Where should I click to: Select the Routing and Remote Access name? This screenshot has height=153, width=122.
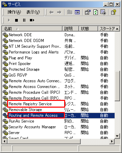click(33, 115)
